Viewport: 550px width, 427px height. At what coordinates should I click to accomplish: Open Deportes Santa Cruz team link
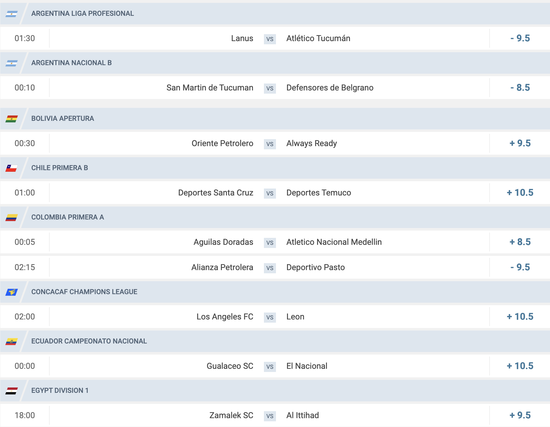click(x=216, y=193)
